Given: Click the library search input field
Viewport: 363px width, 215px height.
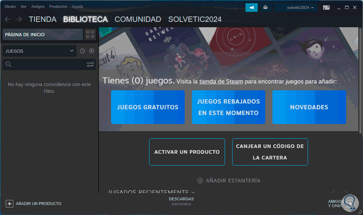Looking at the screenshot, I should tap(49, 64).
